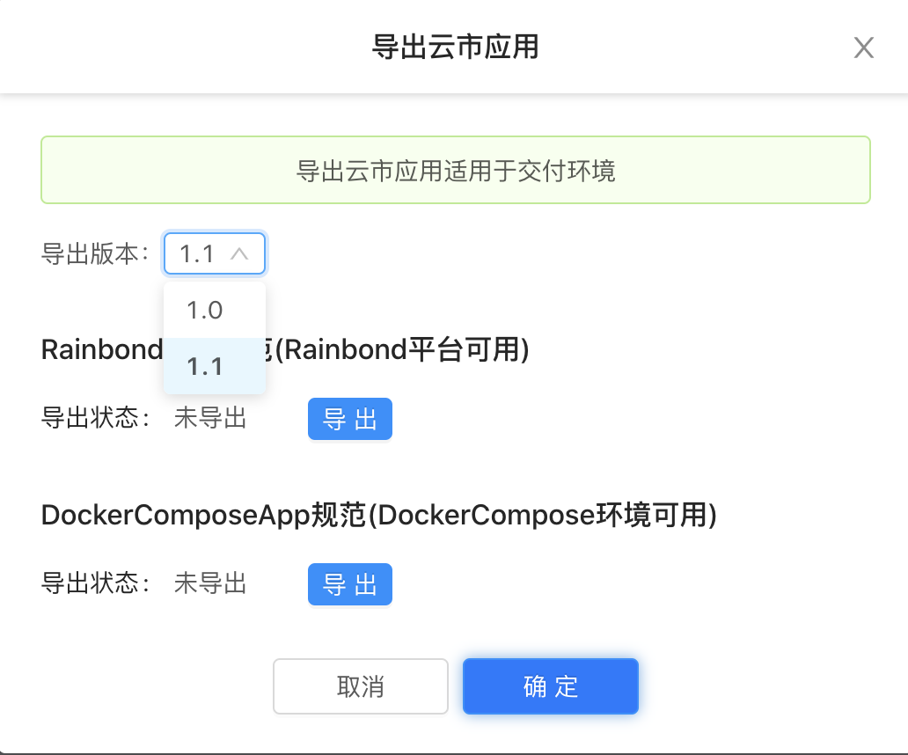Click 导出 for the DockerComposeApp 规范 export
908x755 pixels.
349,583
